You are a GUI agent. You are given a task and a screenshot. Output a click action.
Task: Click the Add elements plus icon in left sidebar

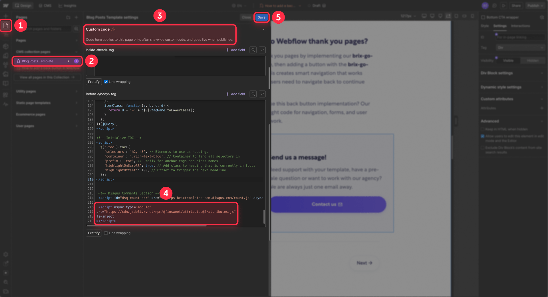pyautogui.click(x=6, y=16)
